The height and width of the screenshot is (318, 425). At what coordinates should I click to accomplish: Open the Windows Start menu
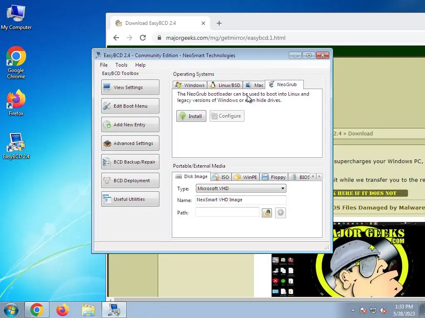tap(11, 310)
